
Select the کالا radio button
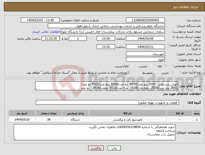click(166, 66)
